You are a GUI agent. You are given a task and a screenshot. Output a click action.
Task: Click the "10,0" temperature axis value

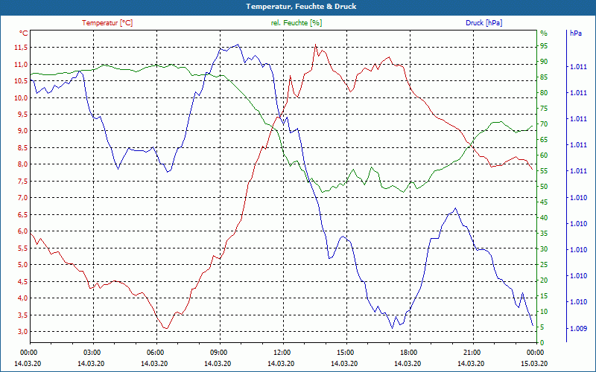click(21, 98)
